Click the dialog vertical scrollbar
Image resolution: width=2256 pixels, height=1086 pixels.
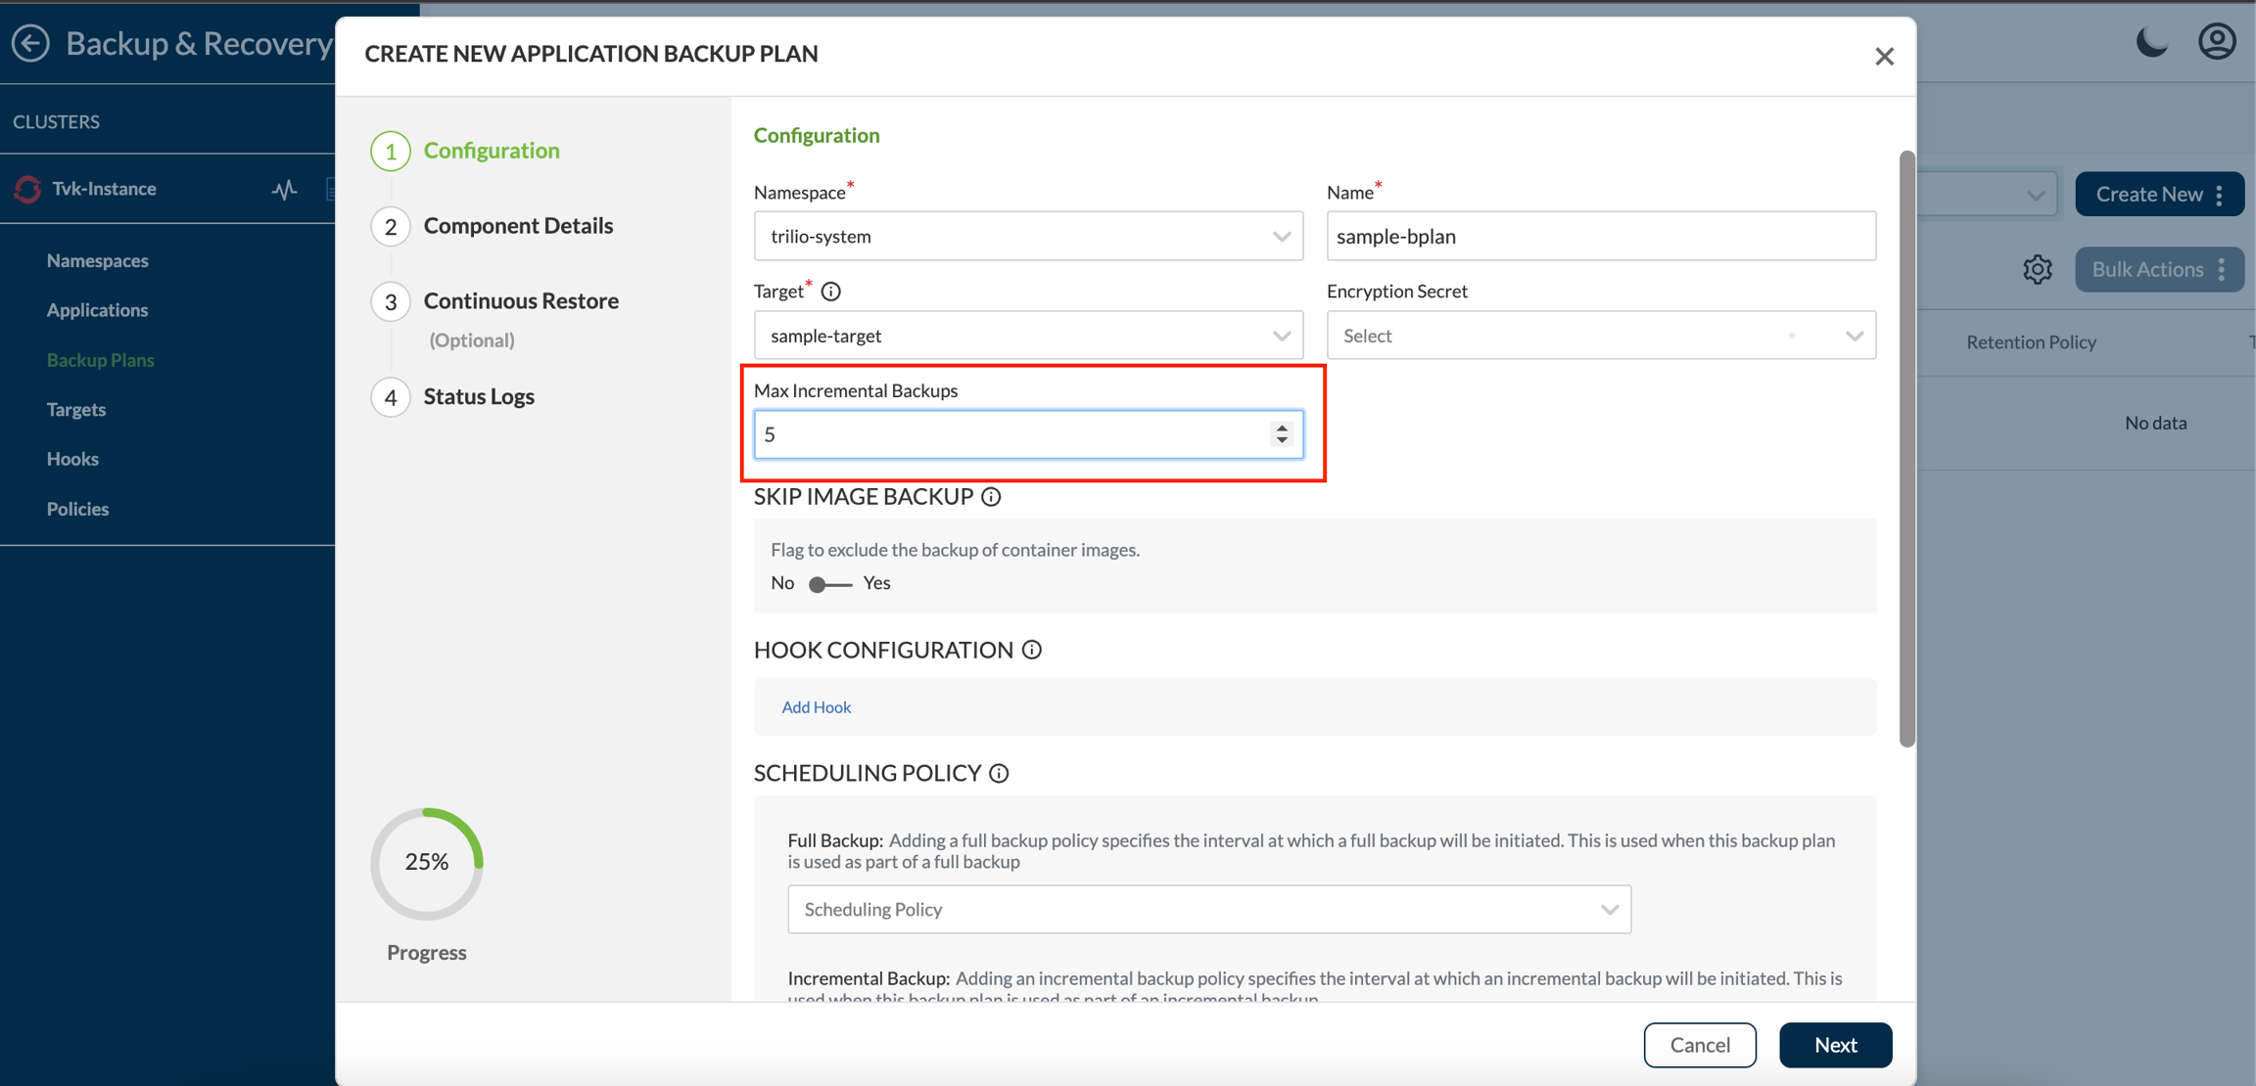tap(1906, 449)
